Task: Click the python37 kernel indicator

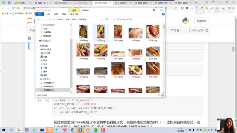Action: [x=199, y=30]
